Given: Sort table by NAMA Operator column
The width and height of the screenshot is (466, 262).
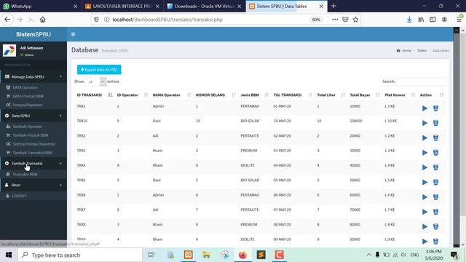Looking at the screenshot, I should click(x=172, y=95).
